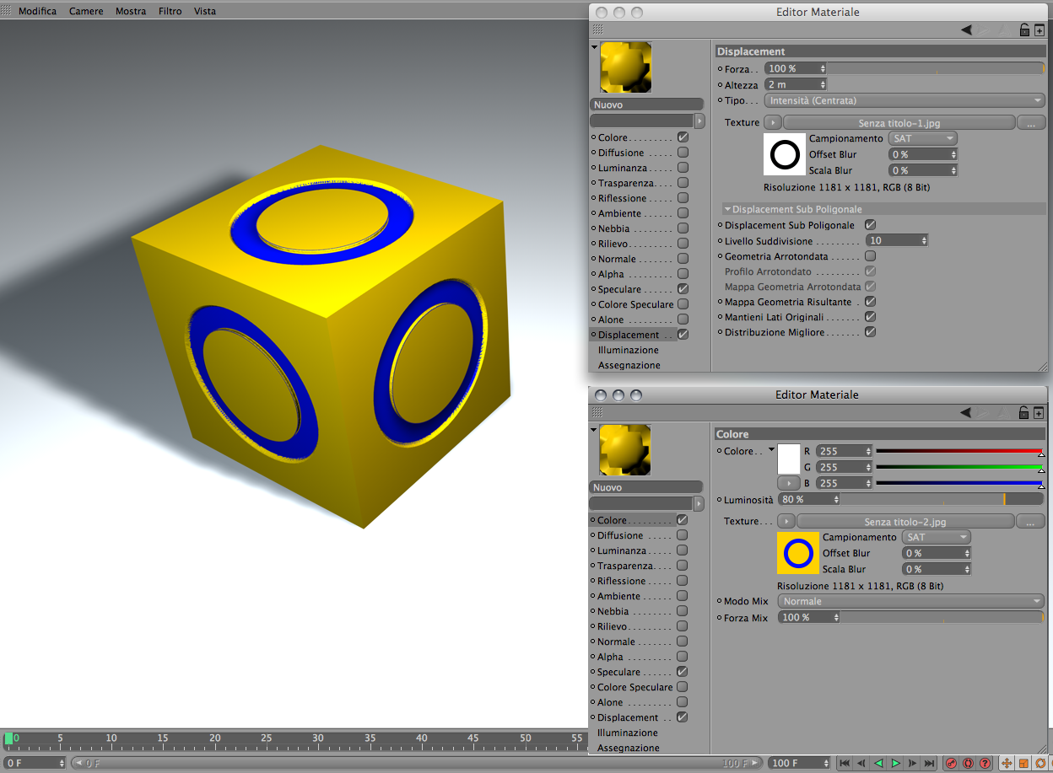Click the arrow button beside the search field in the Colore editor

pos(698,502)
